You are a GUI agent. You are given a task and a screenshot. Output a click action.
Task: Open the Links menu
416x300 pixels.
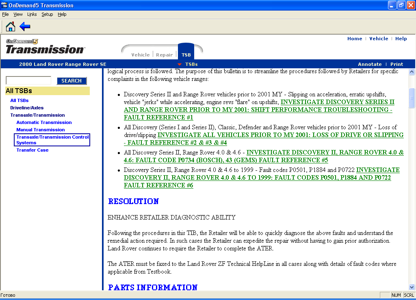point(32,14)
